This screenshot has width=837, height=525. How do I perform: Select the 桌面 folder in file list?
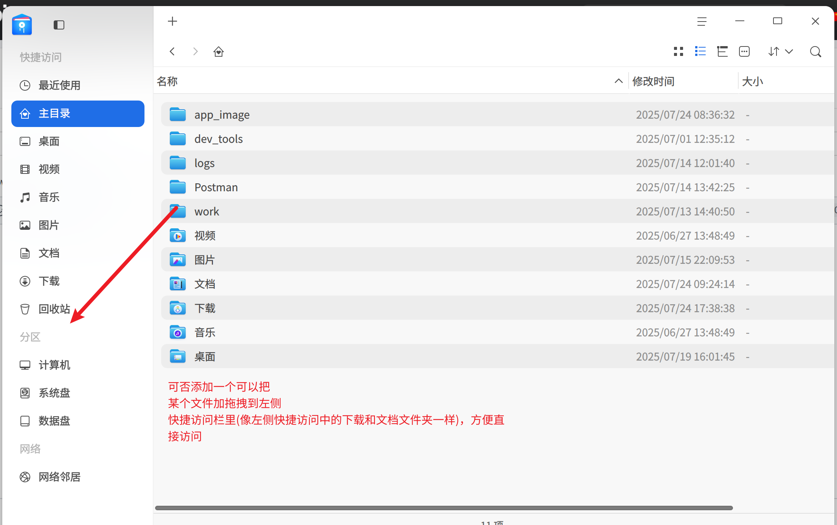pos(497,356)
